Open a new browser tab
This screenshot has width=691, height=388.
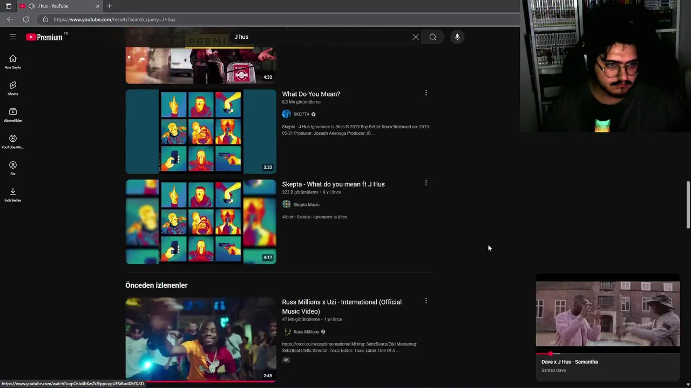tap(110, 6)
